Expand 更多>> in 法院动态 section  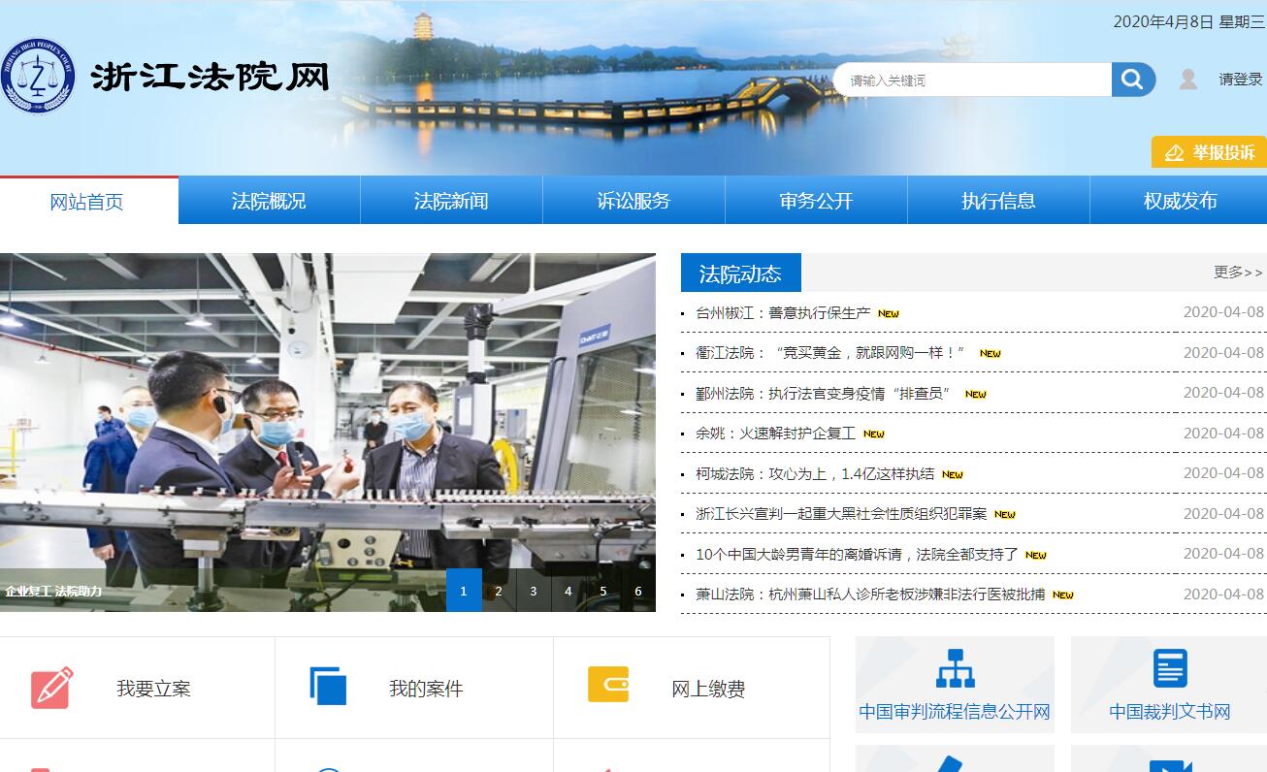[1238, 273]
